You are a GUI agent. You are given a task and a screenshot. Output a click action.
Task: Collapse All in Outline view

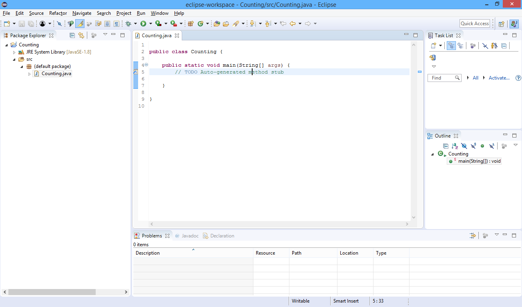coord(446,146)
